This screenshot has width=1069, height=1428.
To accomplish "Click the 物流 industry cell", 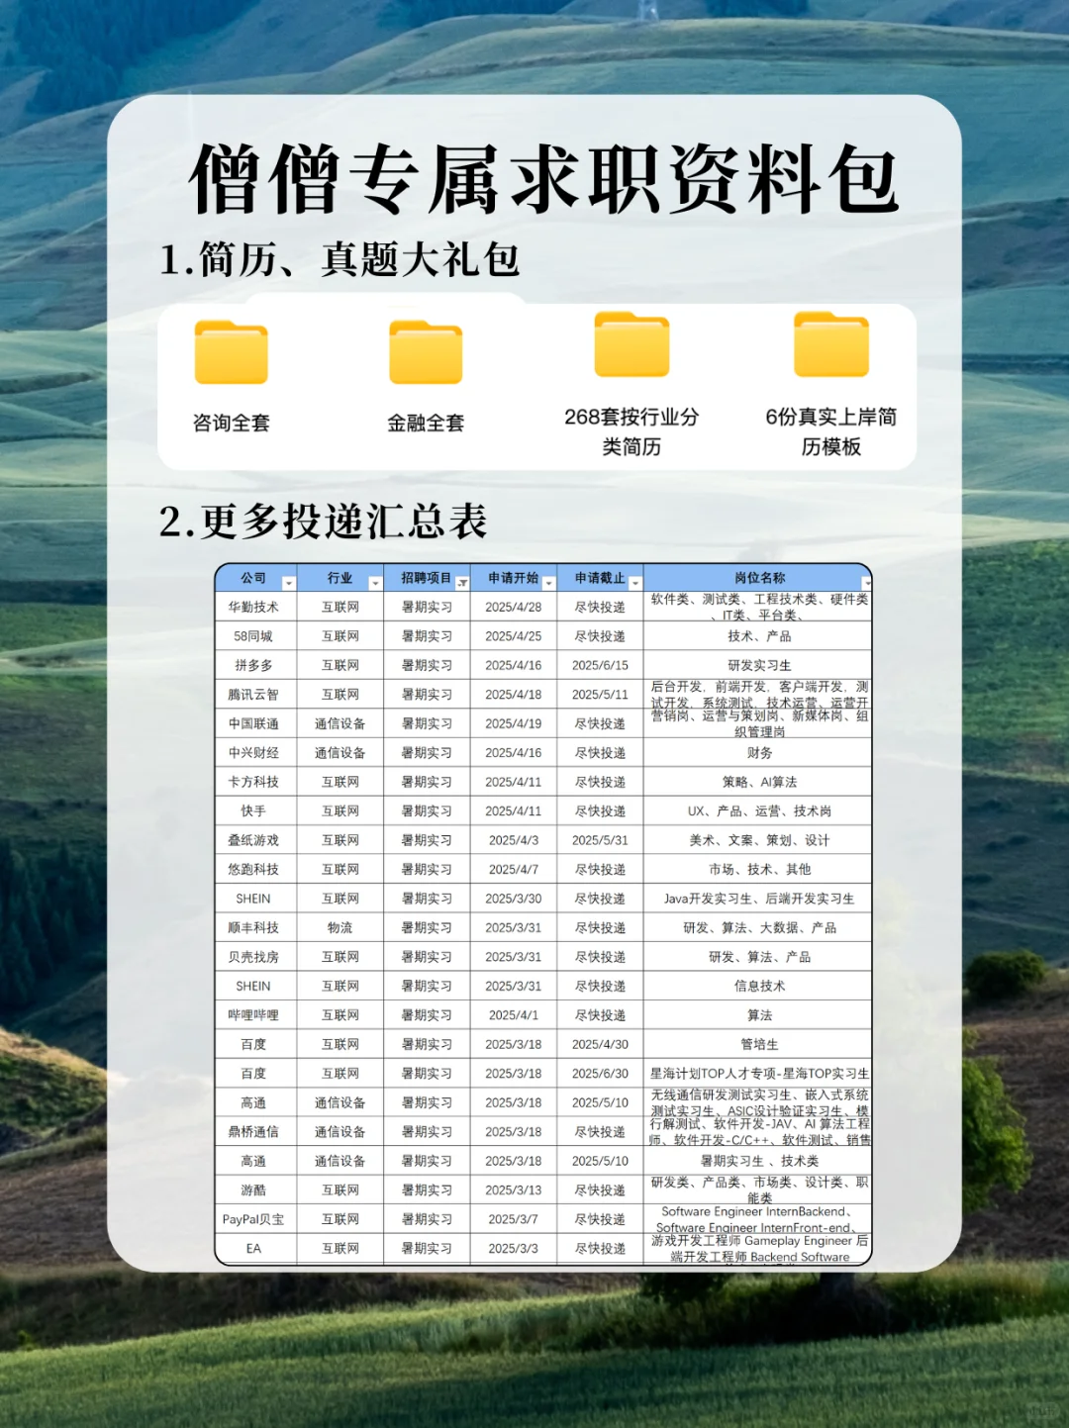I will click(340, 928).
